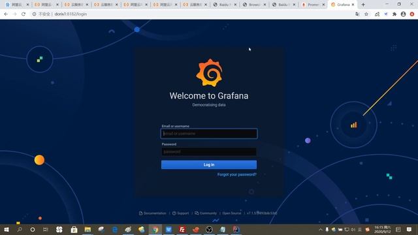
Task: Go back with the browser back arrow
Action: (x=6, y=14)
